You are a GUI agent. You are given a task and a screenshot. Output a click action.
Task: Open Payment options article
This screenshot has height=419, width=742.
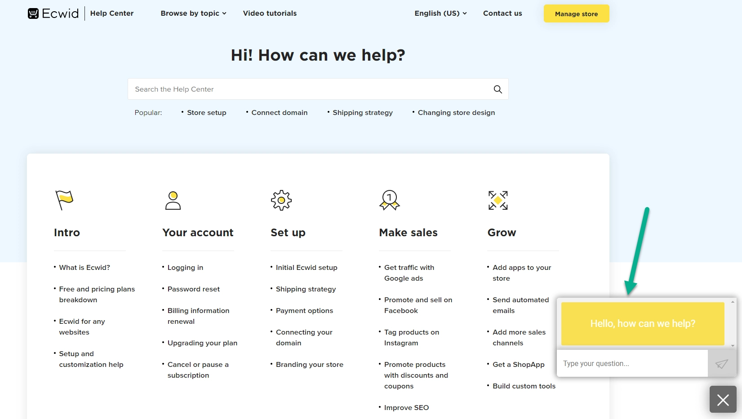pyautogui.click(x=304, y=311)
